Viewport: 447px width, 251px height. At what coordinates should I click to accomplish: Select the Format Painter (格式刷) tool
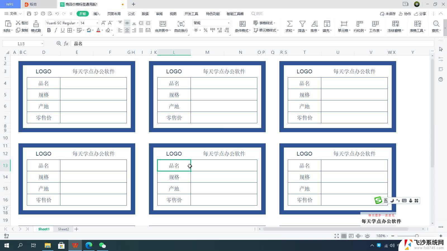coord(36,26)
